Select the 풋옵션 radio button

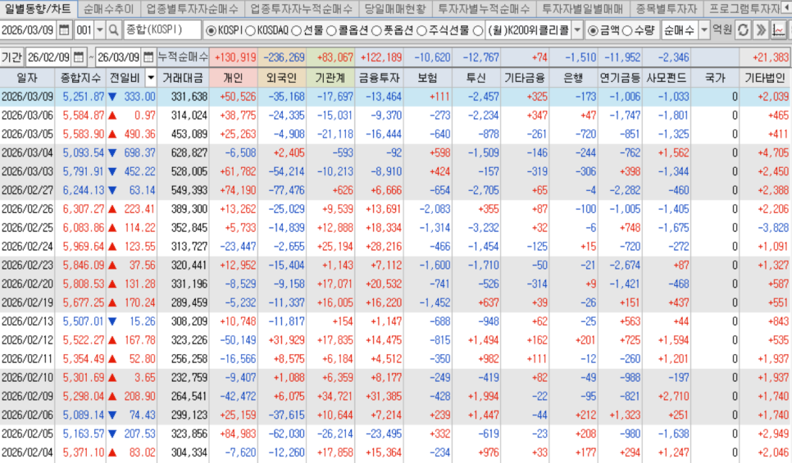tap(376, 31)
